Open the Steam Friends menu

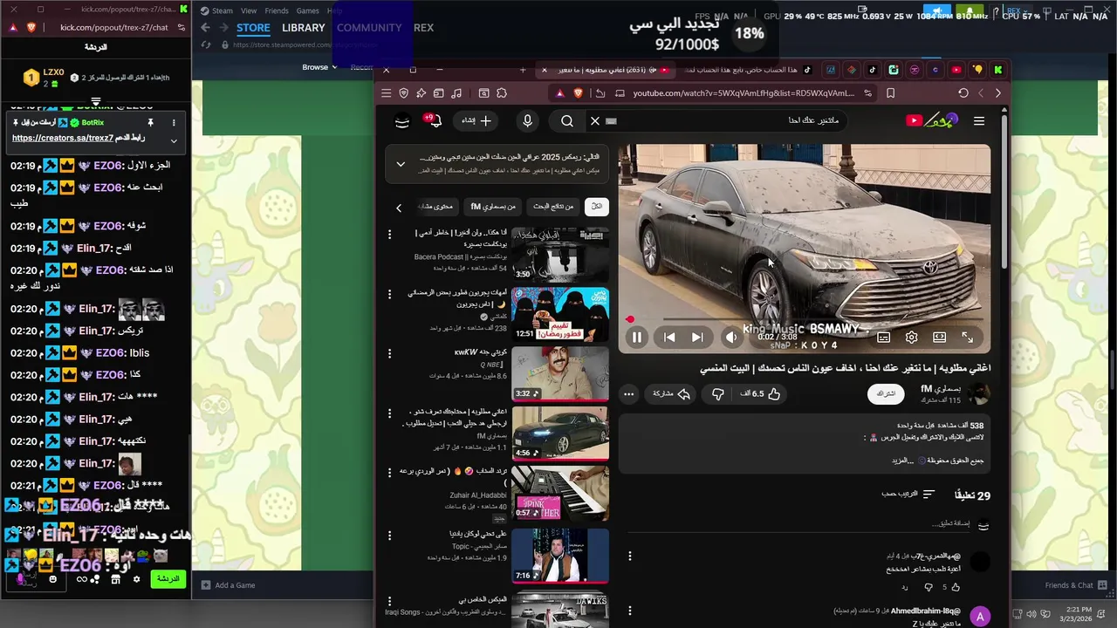pos(277,10)
